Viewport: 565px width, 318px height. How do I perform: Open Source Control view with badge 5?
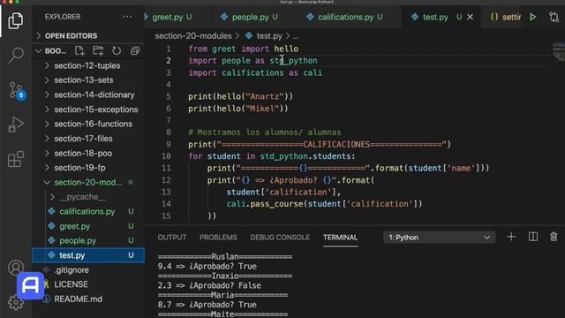16,90
